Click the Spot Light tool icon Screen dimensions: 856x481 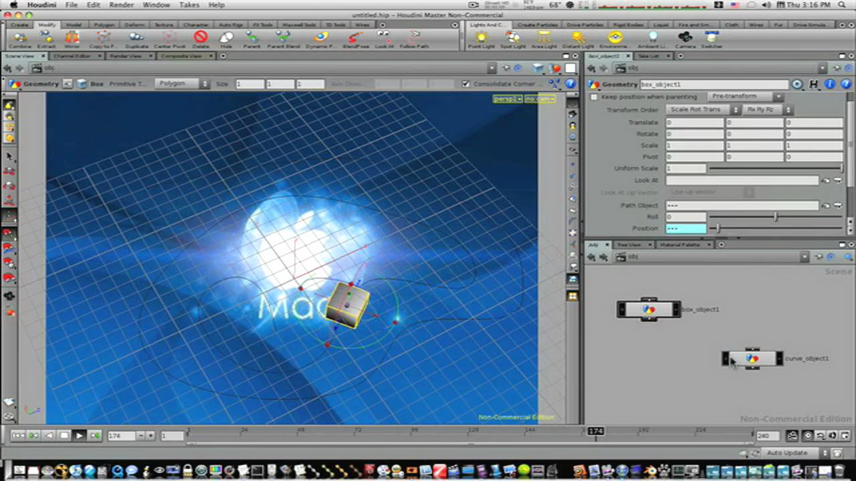[x=513, y=38]
